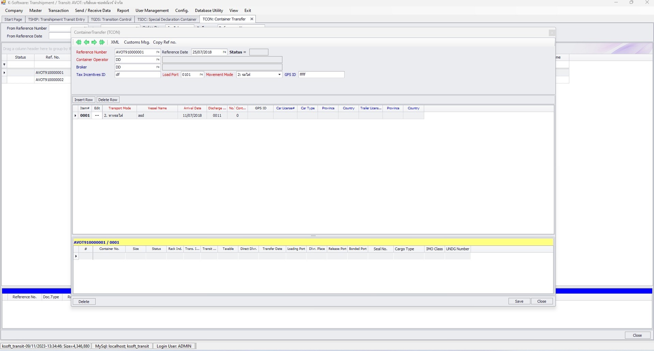The width and height of the screenshot is (654, 351).
Task: Click Customs Msg. in the dialog toolbar
Action: pyautogui.click(x=137, y=42)
